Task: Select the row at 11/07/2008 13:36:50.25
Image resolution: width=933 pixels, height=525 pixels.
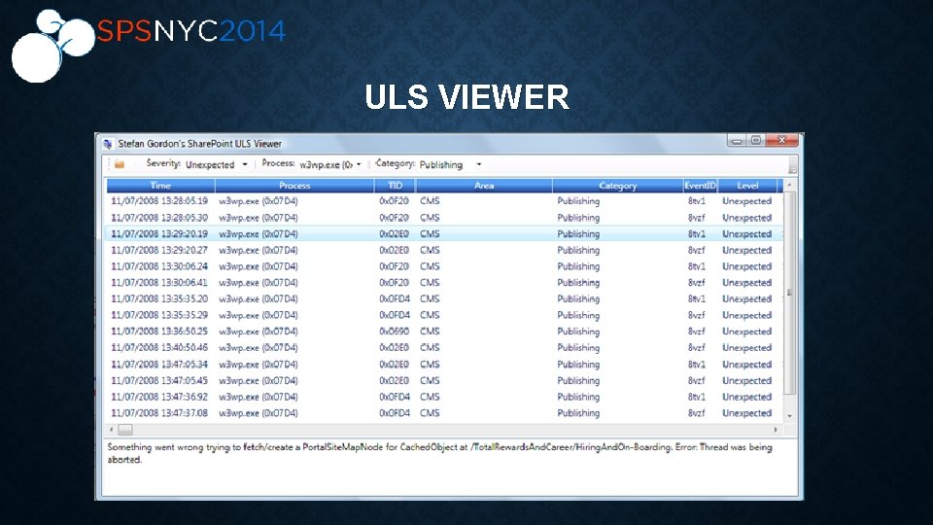Action: pyautogui.click(x=444, y=332)
